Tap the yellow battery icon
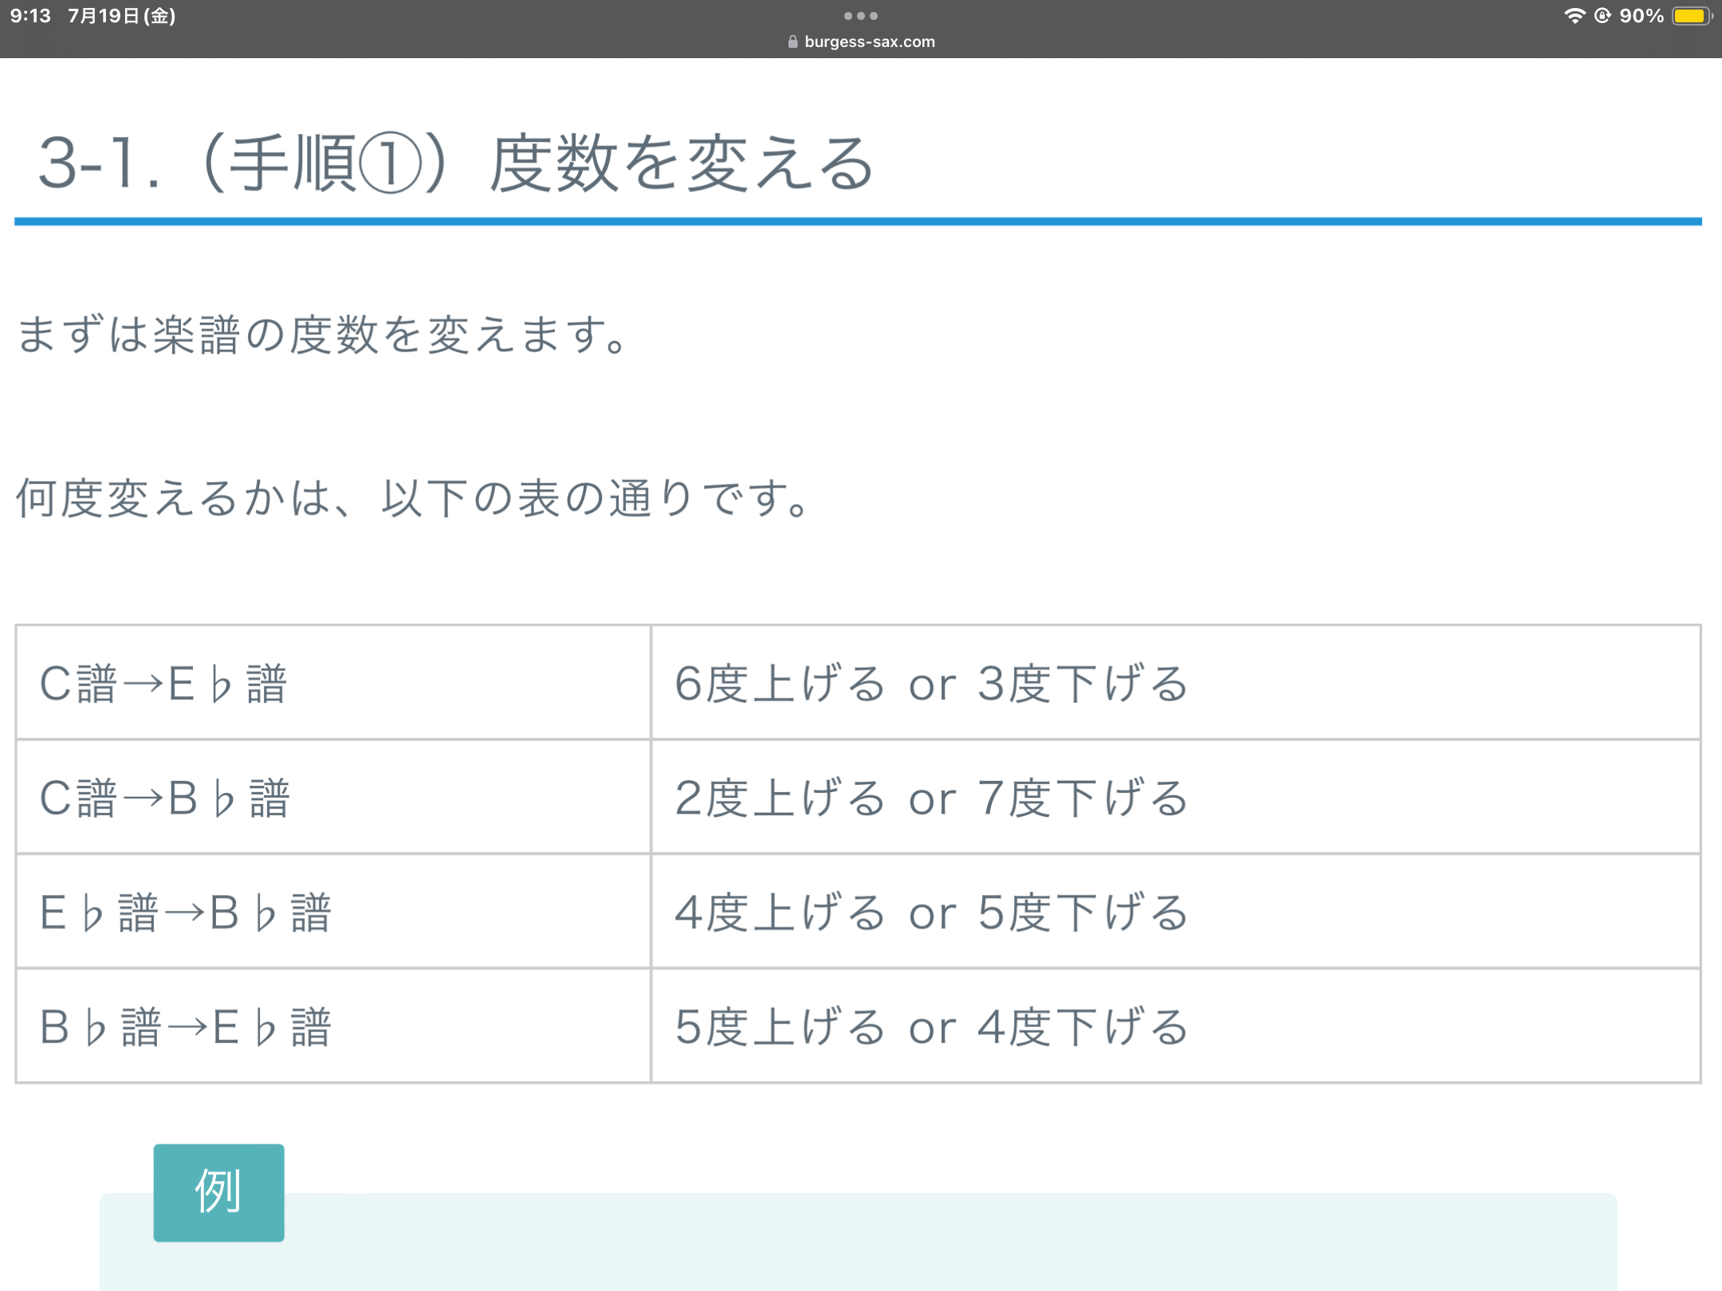Screen dimensions: 1722x1291 coord(1690,16)
